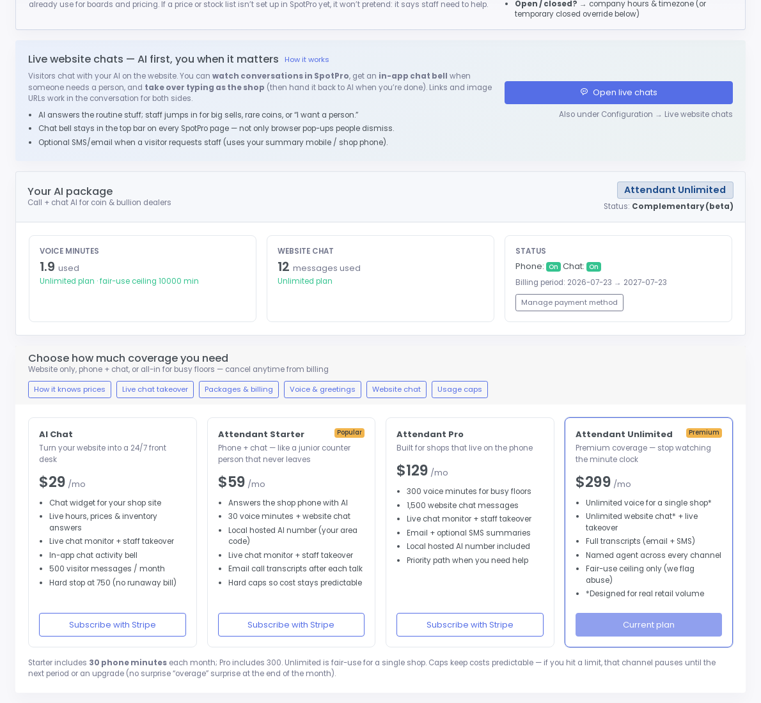Click the Attendant Unlimited package badge
This screenshot has width=761, height=703.
tap(675, 190)
